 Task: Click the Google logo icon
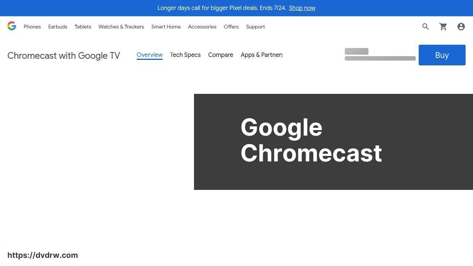[x=12, y=26]
